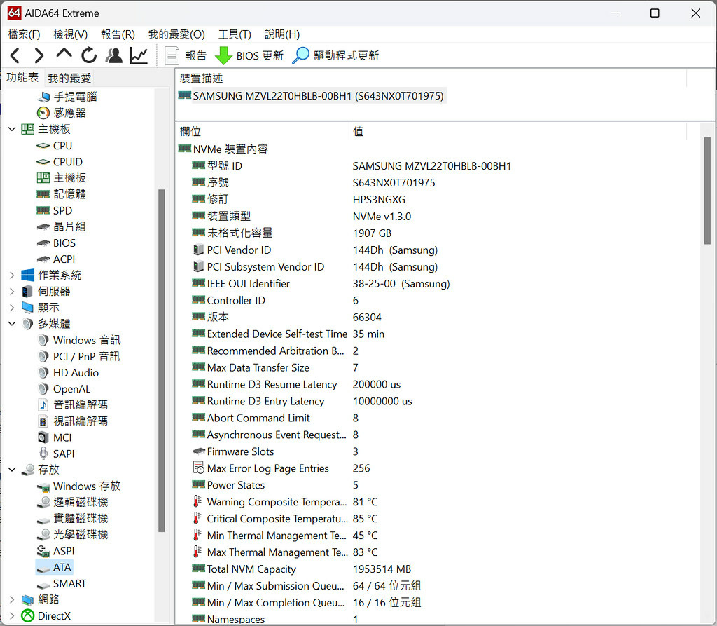The height and width of the screenshot is (626, 717).
Task: Select the SAPI microphone icon
Action: 43,454
